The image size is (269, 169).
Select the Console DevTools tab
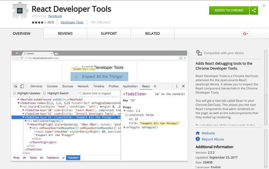(x=52, y=86)
